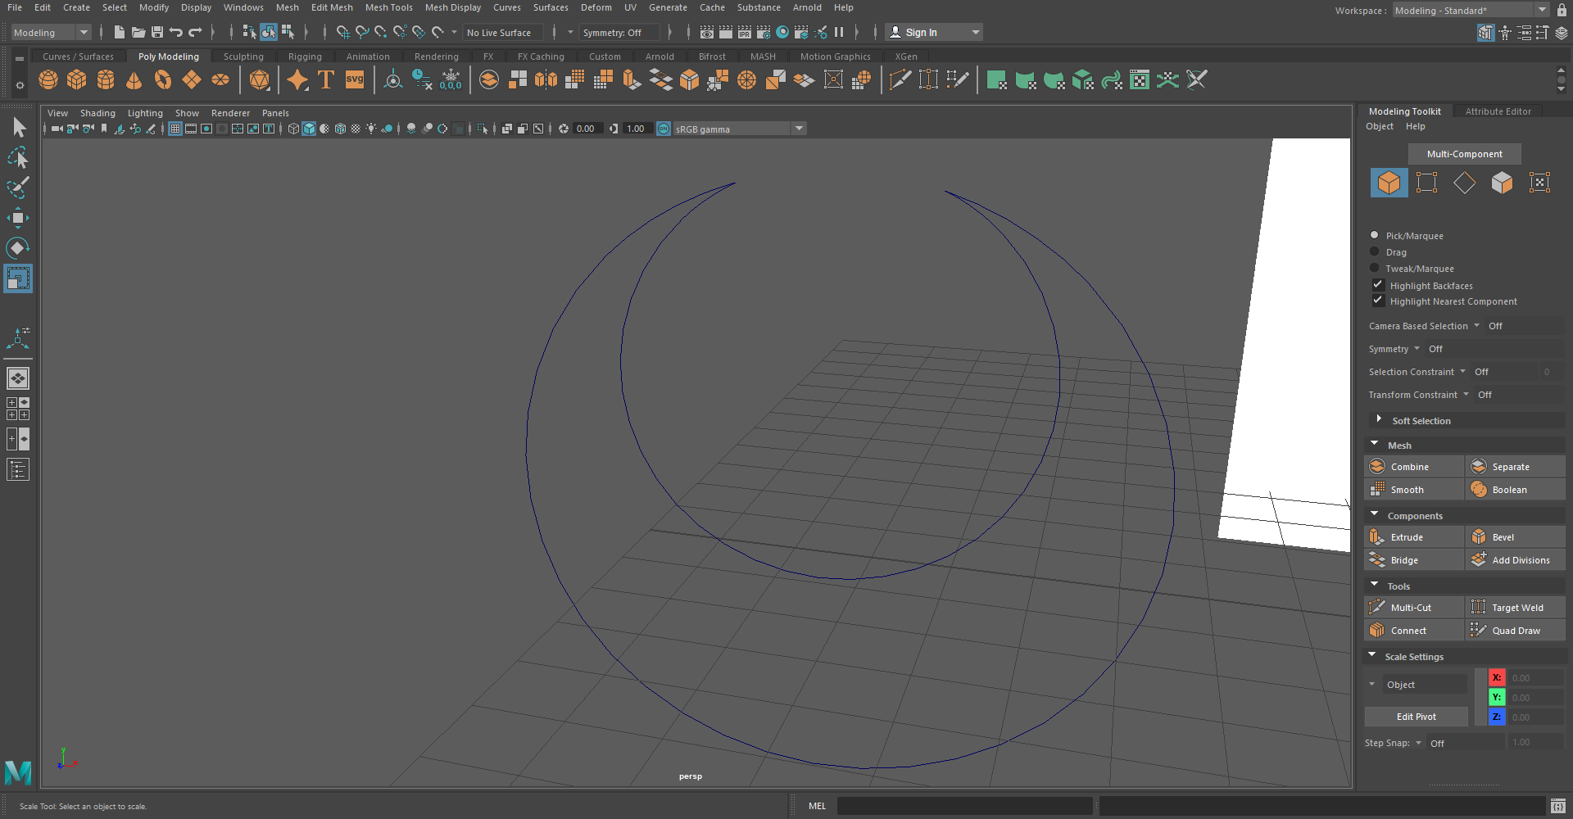Click the Edit Pivot button
1573x819 pixels.
[x=1416, y=716]
